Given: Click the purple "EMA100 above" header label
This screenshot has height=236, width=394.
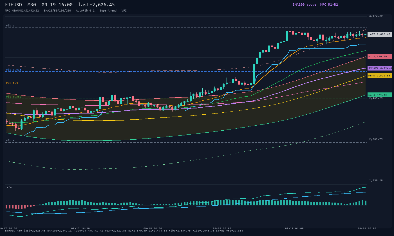Looking at the screenshot, I should (x=305, y=4).
